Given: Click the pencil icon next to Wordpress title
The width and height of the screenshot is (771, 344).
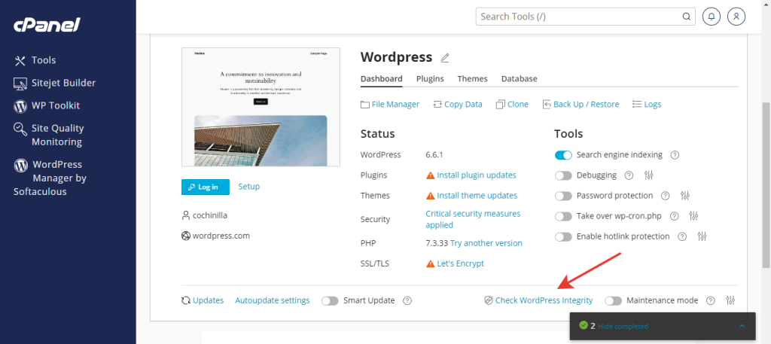Looking at the screenshot, I should (x=445, y=58).
